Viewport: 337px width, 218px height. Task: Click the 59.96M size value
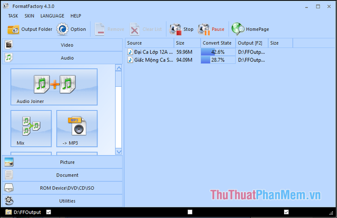tap(184, 52)
